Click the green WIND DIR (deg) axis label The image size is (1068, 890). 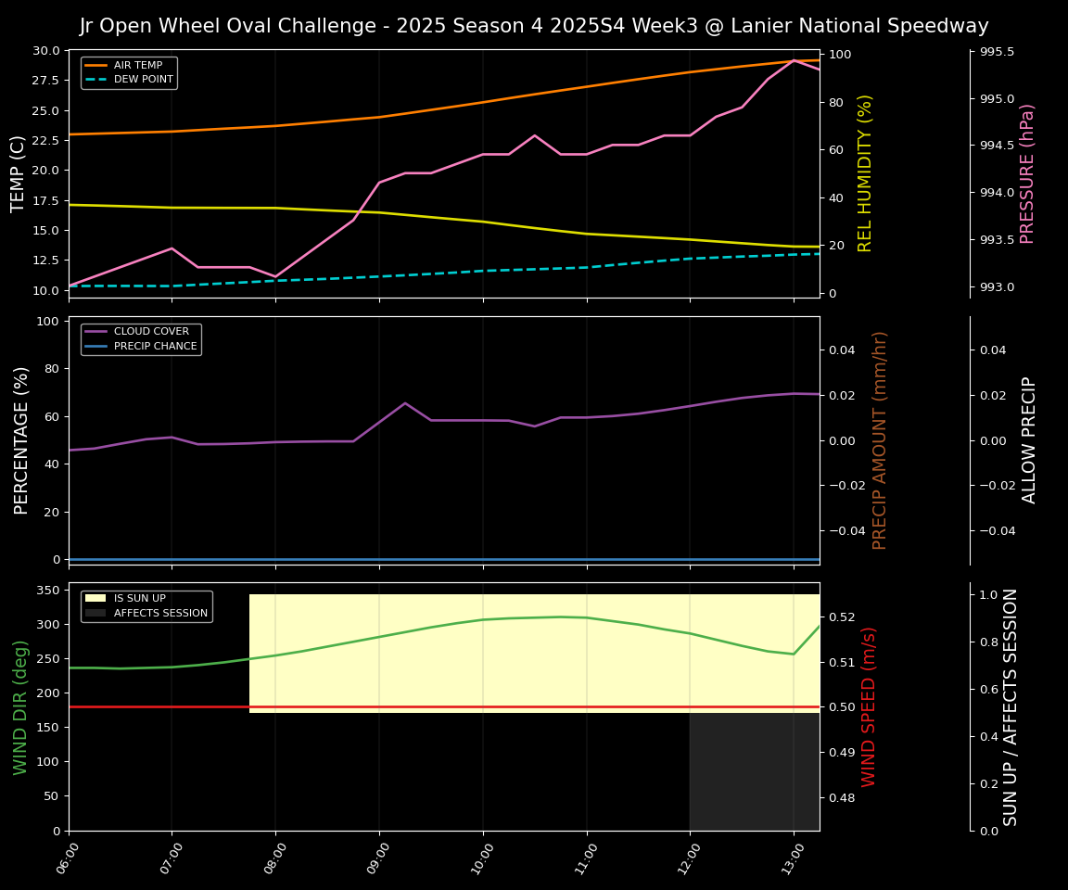(x=20, y=706)
